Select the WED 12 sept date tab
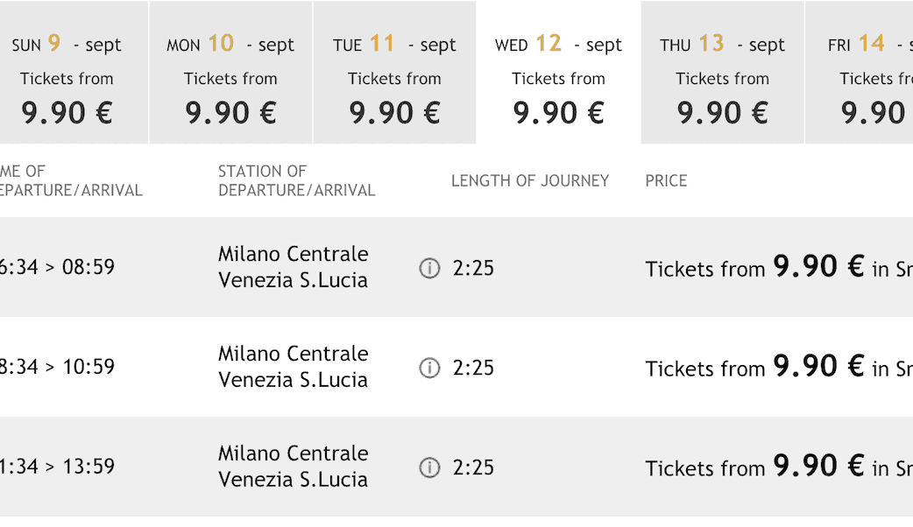913x527 pixels. pyautogui.click(x=558, y=77)
